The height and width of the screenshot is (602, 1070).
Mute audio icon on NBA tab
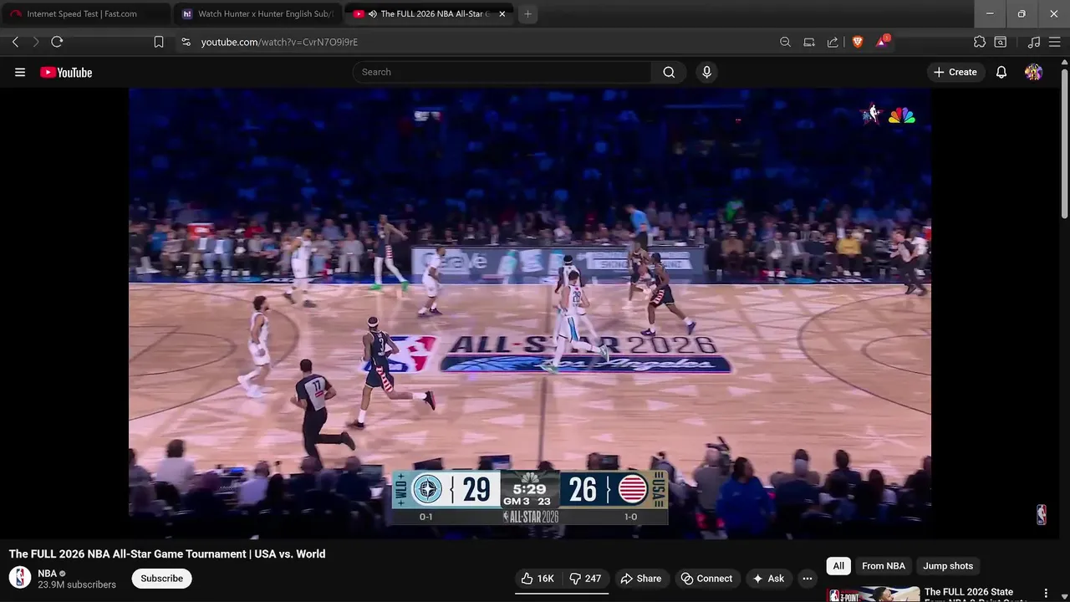point(373,13)
